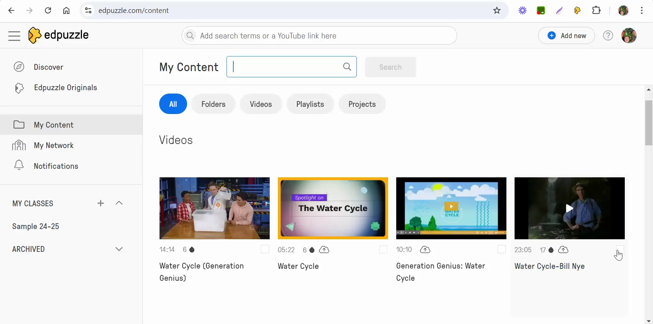Click the Search button beside My Content
The height and width of the screenshot is (324, 653).
point(390,67)
